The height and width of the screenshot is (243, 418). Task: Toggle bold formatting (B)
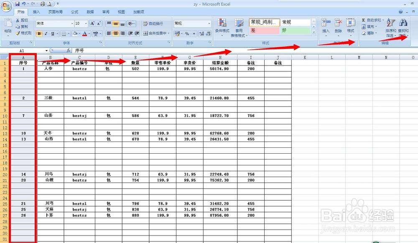(39, 33)
